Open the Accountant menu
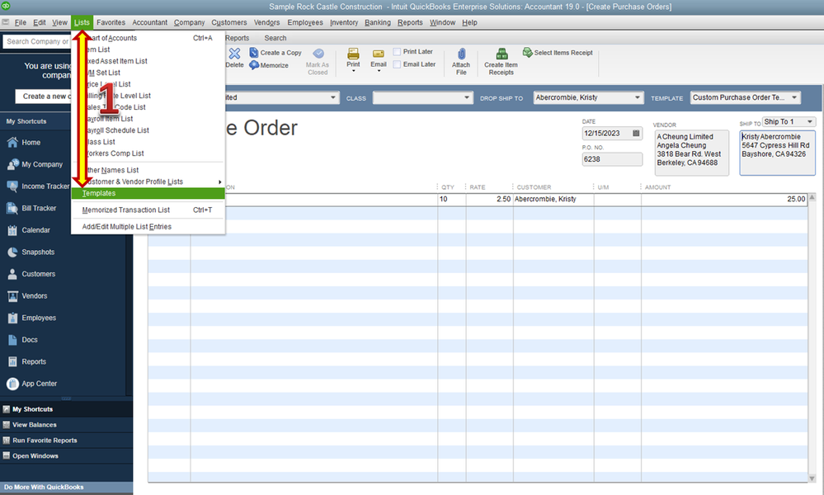The image size is (824, 495). coord(150,22)
